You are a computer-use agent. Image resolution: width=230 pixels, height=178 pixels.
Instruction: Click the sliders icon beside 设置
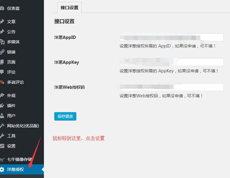click(2, 146)
